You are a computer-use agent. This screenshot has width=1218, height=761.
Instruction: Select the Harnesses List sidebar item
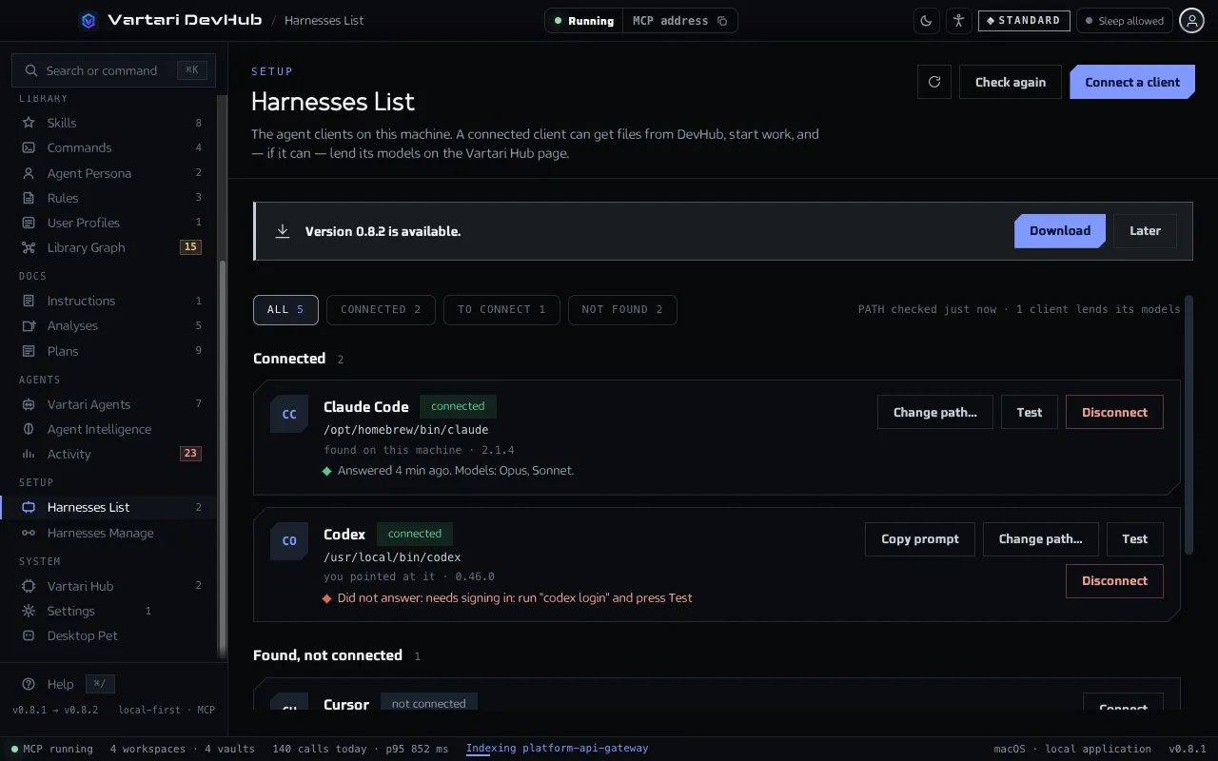[108, 507]
